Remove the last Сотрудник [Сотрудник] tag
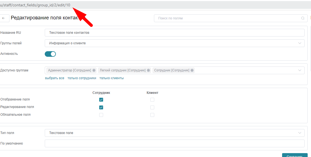Viewport: 311px width, 157px height. pos(192,70)
